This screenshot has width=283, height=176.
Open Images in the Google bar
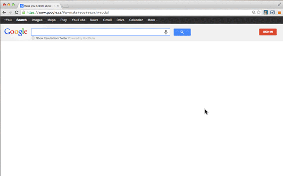[37, 20]
